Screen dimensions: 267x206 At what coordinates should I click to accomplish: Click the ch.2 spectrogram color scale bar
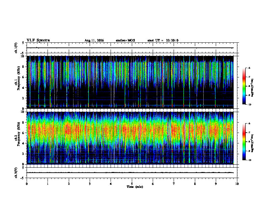pyautogui.click(x=244, y=142)
